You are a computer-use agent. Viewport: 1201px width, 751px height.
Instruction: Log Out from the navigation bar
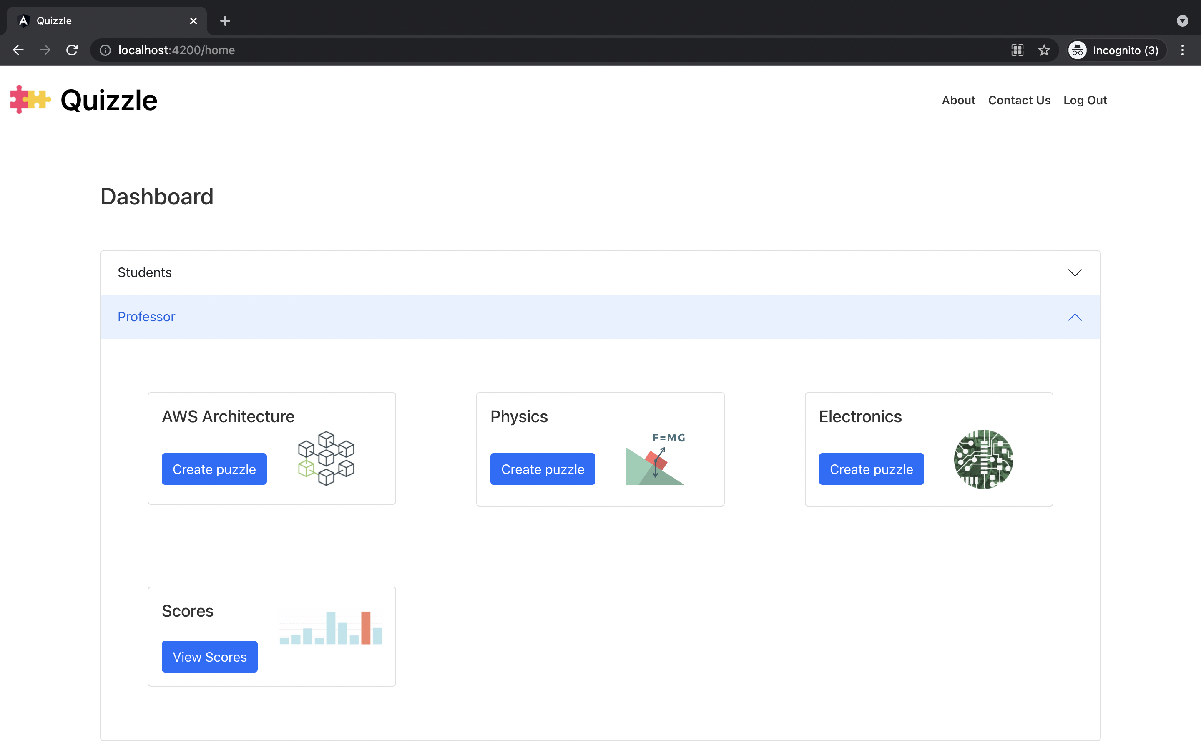pyautogui.click(x=1085, y=100)
